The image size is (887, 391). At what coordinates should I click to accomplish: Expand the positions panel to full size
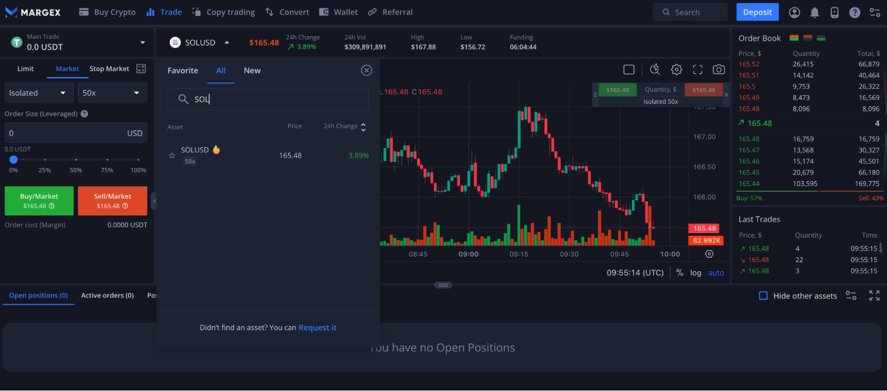(x=874, y=296)
